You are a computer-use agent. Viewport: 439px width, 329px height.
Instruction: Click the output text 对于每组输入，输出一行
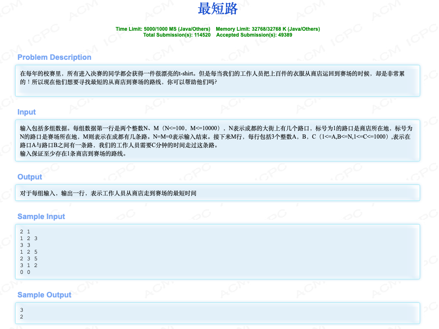point(108,193)
